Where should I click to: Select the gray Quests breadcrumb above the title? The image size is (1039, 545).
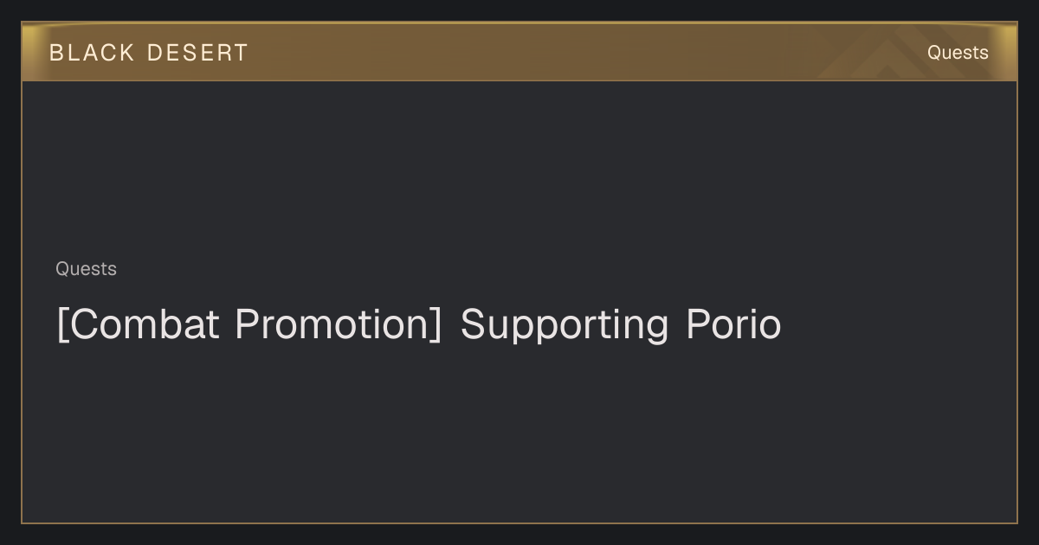[86, 269]
